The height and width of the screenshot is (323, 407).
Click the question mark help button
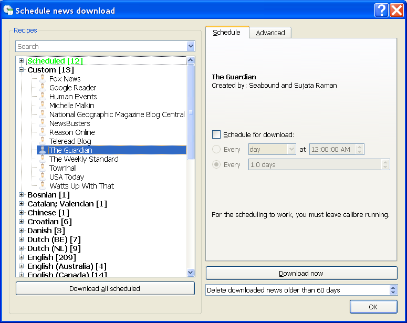point(381,11)
